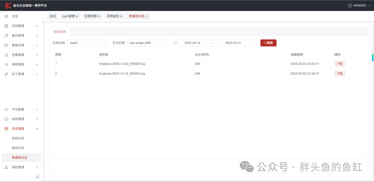Click the end date 2025-05-21 field

(x=233, y=43)
